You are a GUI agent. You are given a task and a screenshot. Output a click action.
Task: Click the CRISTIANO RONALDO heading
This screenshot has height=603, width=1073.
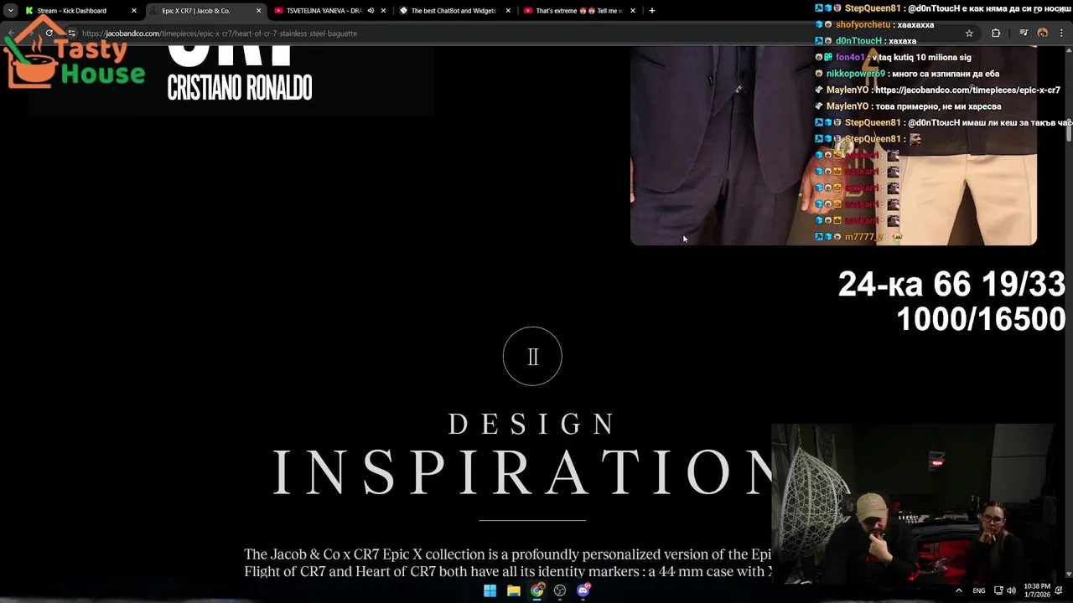click(x=240, y=88)
